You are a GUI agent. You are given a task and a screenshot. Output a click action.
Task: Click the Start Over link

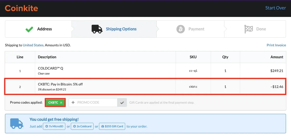click(x=275, y=8)
